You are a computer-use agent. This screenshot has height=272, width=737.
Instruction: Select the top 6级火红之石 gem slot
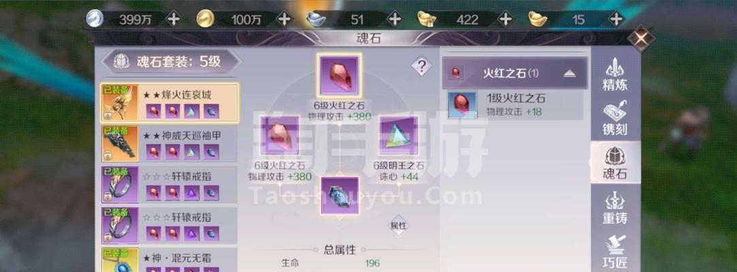339,75
